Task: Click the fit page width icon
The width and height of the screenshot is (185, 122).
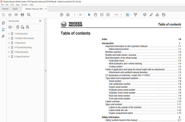Action: click(x=127, y=15)
